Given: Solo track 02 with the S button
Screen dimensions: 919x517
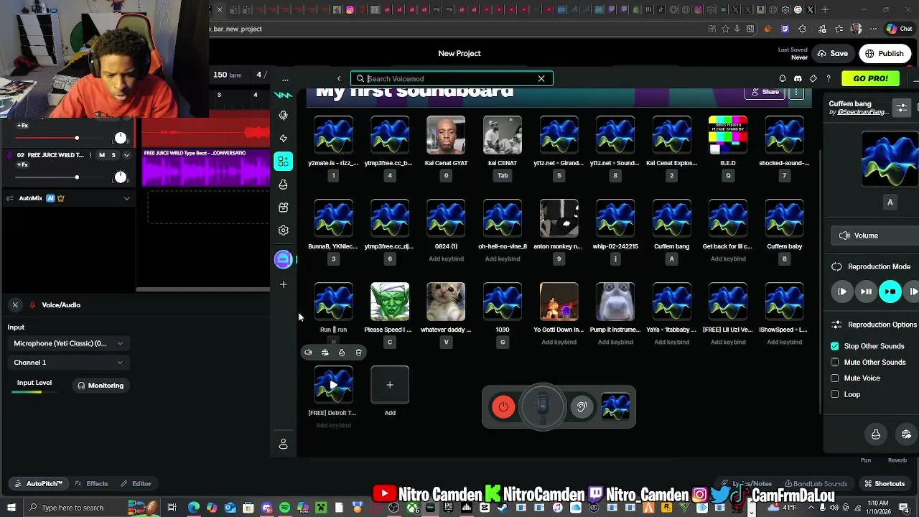Looking at the screenshot, I should [x=113, y=155].
